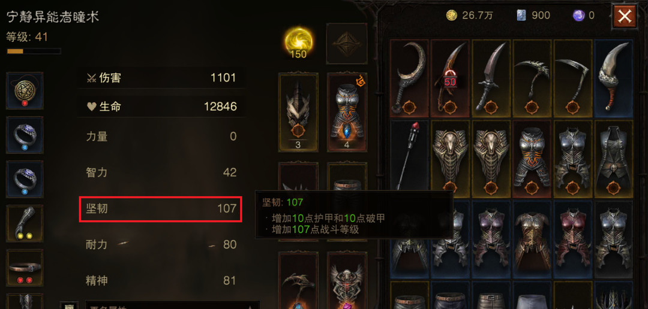
Task: Pick the crescent sickle in inventory
Action: click(x=410, y=78)
